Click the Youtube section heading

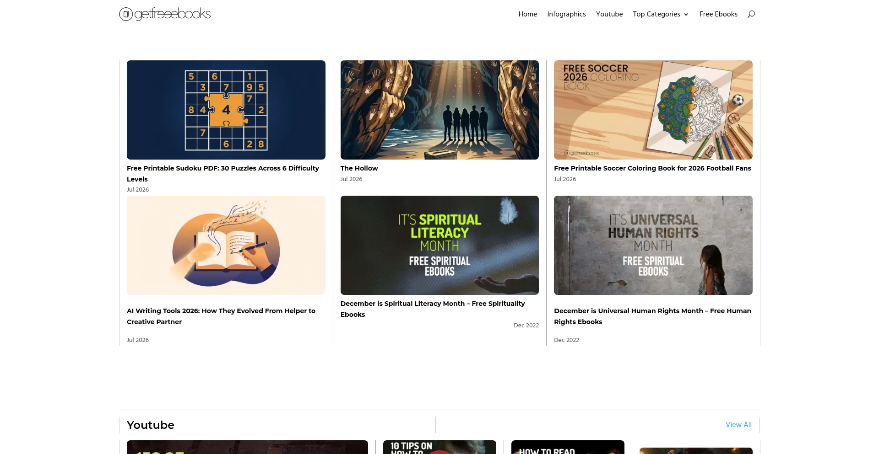(151, 425)
